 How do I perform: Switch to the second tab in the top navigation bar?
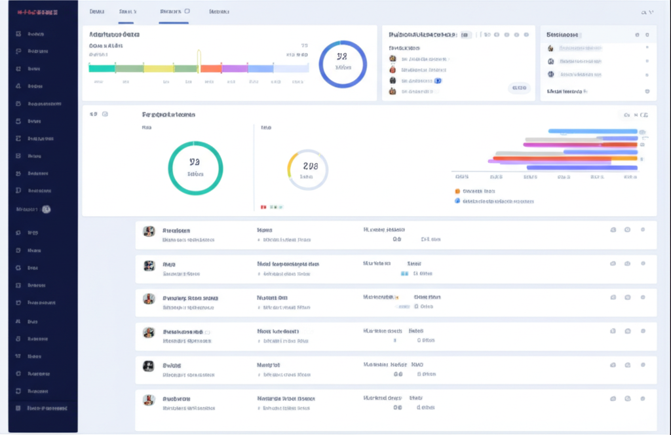tap(128, 11)
